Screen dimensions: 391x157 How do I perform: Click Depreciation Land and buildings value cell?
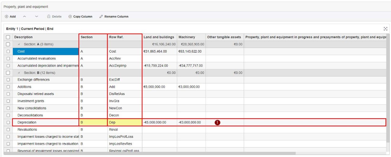tap(159, 122)
